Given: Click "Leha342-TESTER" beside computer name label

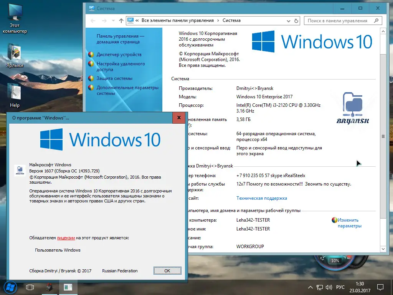Looking at the screenshot, I should pos(253,220).
